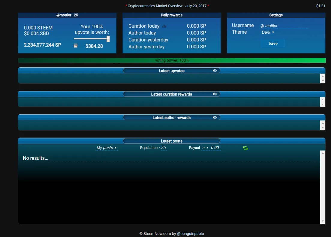Click Latest posts scrollbar up arrow
331x237 pixels.
tap(323, 153)
